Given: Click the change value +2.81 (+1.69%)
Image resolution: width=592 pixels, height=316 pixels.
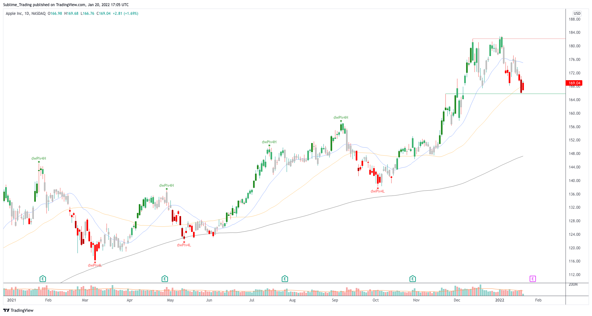Looking at the screenshot, I should click(126, 14).
